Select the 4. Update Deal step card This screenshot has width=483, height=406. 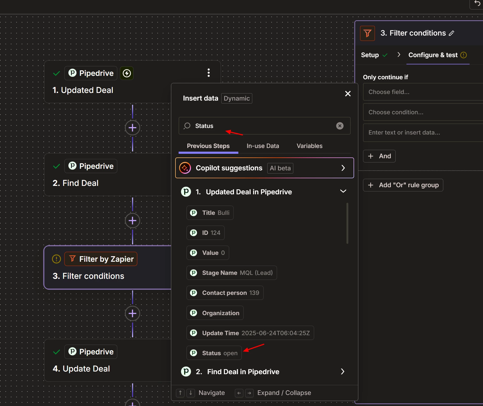click(108, 360)
